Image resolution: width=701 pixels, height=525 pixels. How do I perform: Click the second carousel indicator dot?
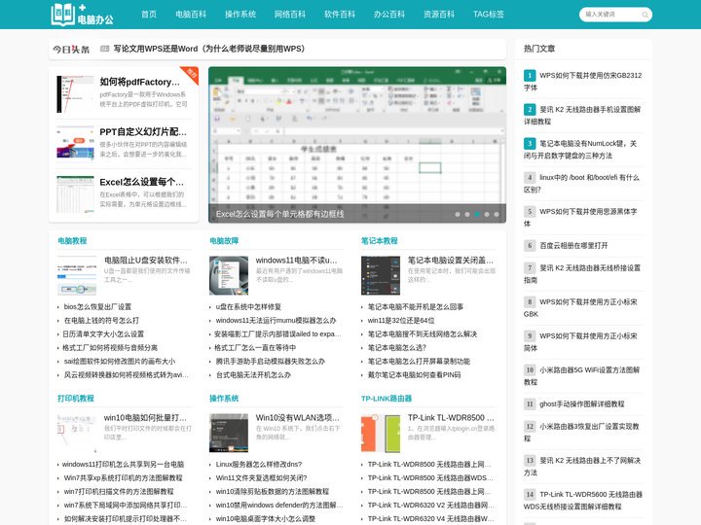[467, 214]
